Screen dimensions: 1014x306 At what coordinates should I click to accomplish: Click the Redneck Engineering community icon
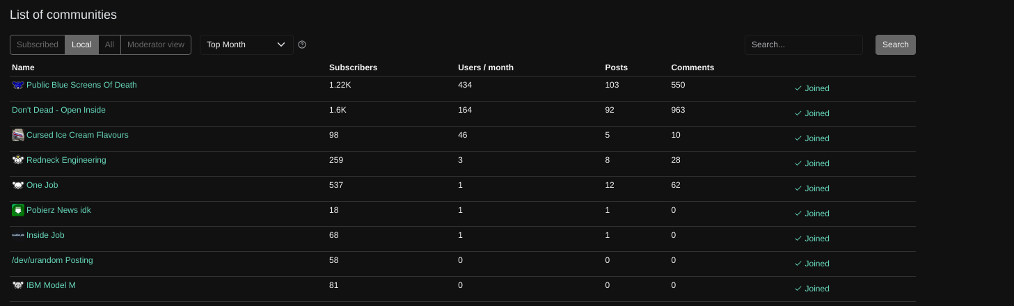[x=18, y=160]
